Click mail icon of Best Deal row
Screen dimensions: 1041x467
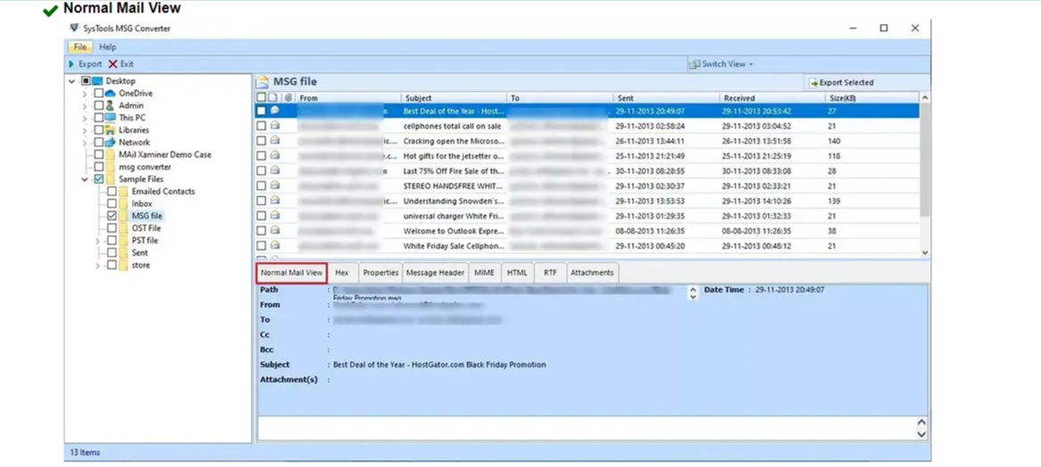click(275, 111)
